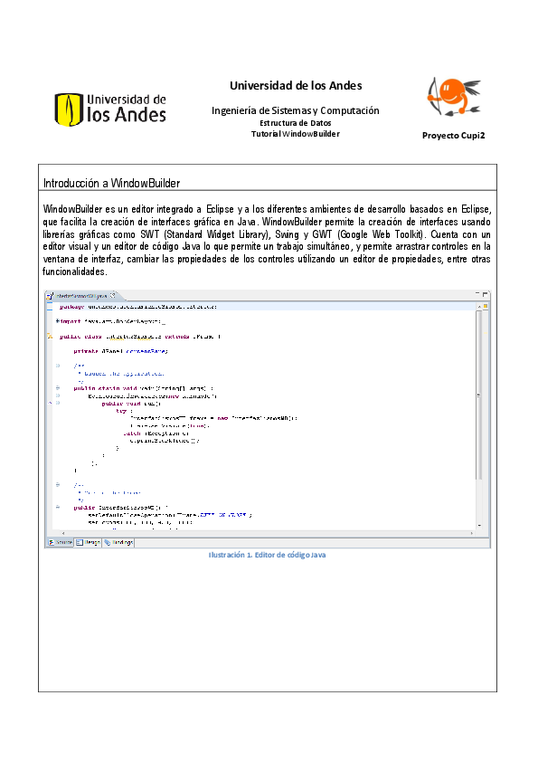Collapse the Javadoc comment above the constructor

pos(58,485)
